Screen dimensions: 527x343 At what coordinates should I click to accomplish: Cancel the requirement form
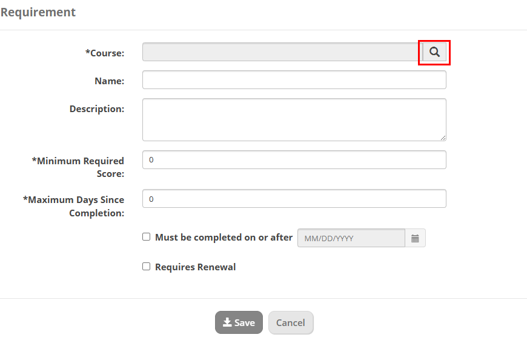pyautogui.click(x=291, y=322)
